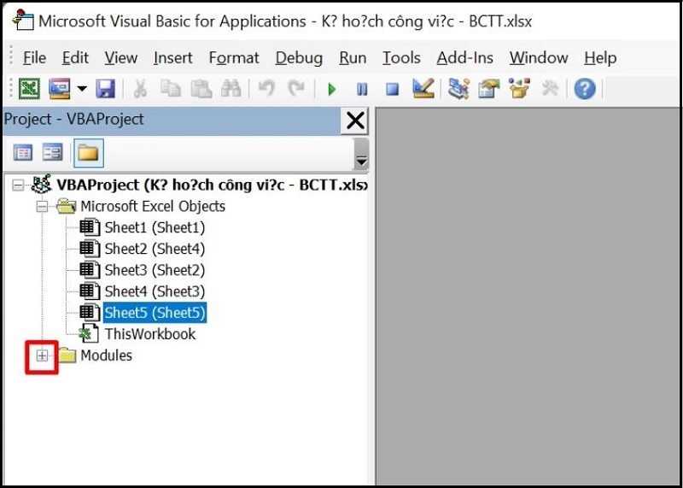Expand the Modules folder node
Image resolution: width=683 pixels, height=488 pixels.
coord(41,356)
